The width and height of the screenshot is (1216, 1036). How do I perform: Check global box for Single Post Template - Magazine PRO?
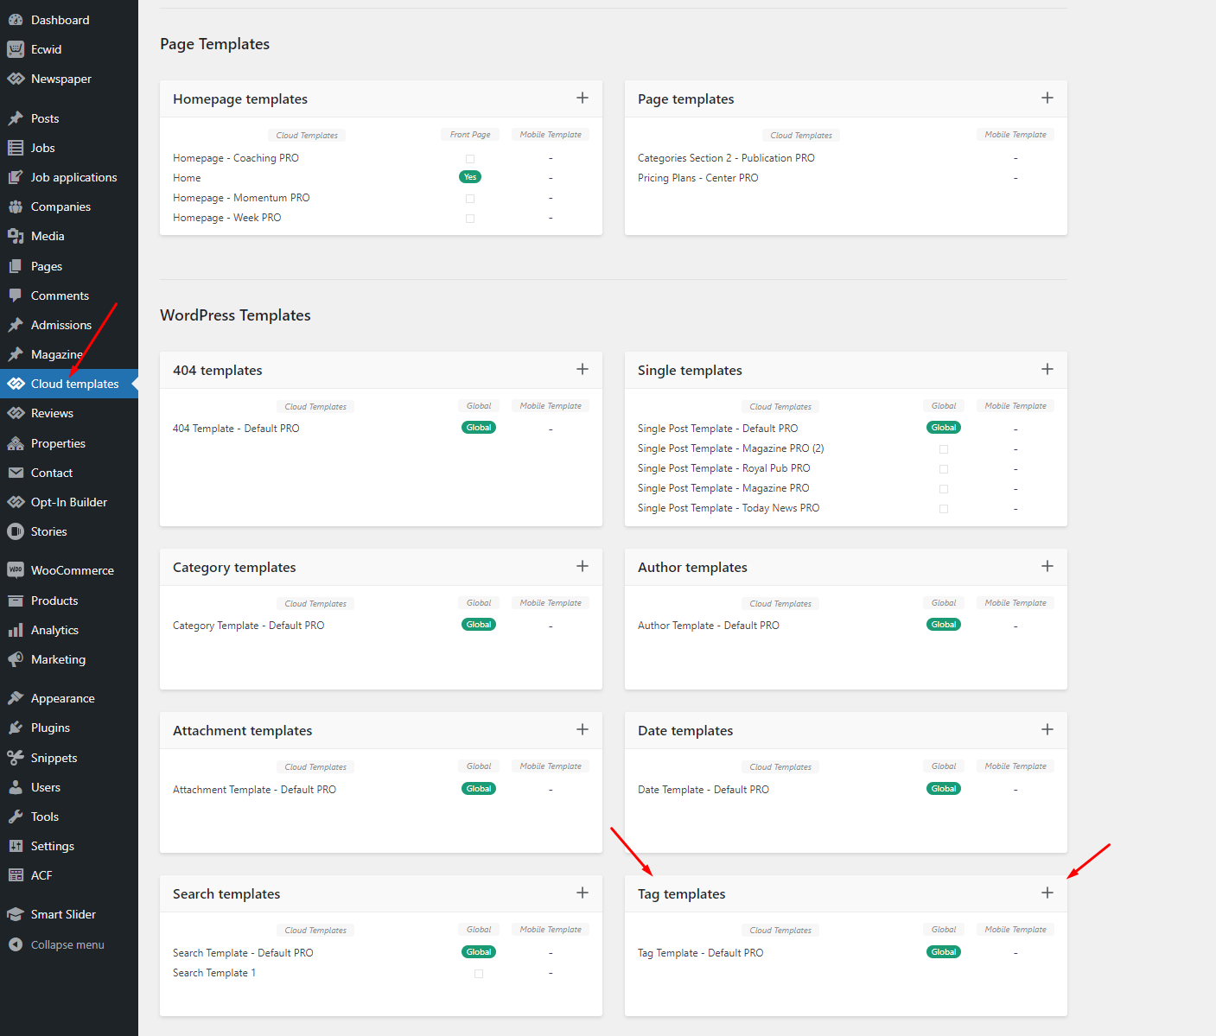pos(944,489)
